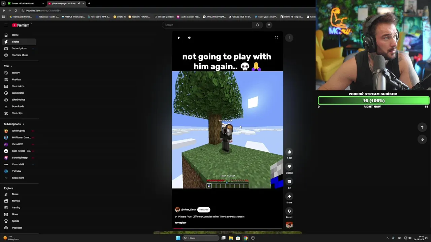Image resolution: width=431 pixels, height=242 pixels.
Task: Mute the Short's volume
Action: 189,38
